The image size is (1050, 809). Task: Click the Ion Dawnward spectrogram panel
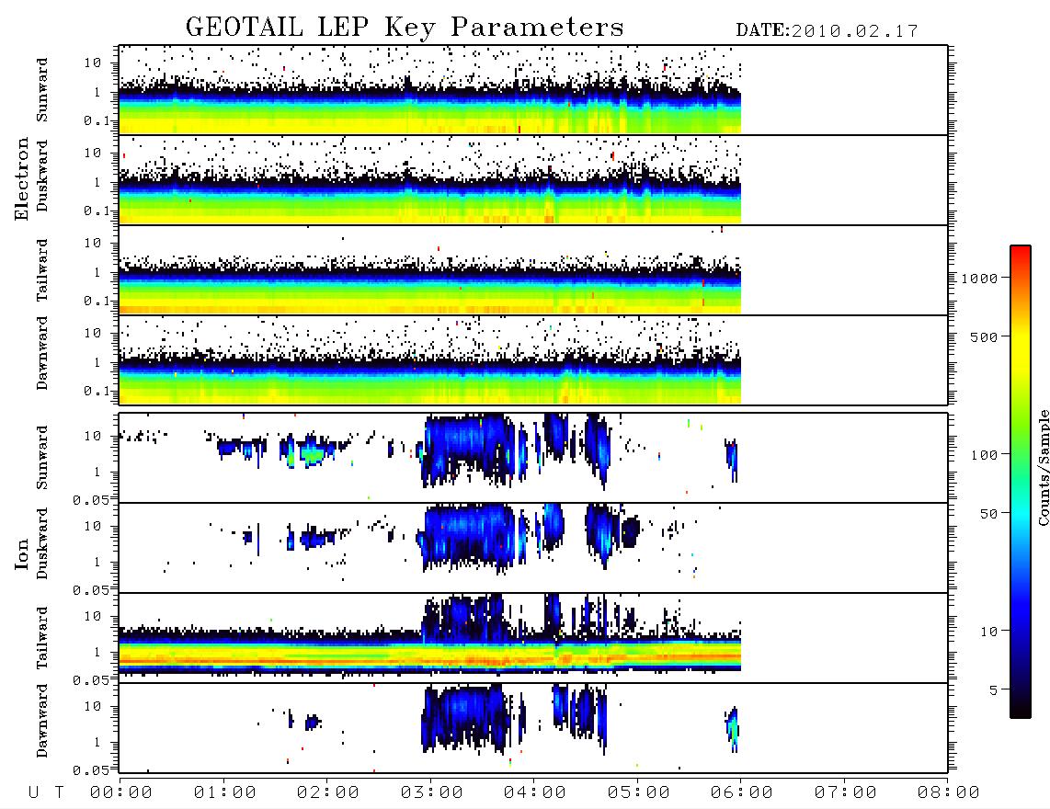pos(533,728)
